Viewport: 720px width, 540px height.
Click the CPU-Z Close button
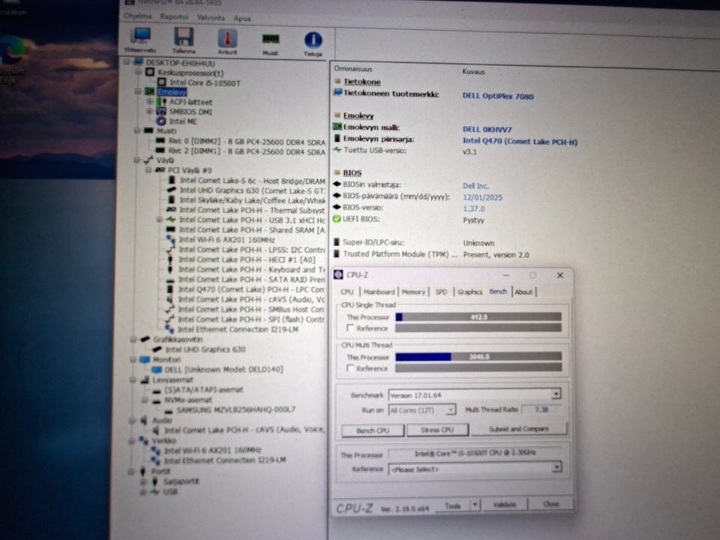tap(550, 504)
